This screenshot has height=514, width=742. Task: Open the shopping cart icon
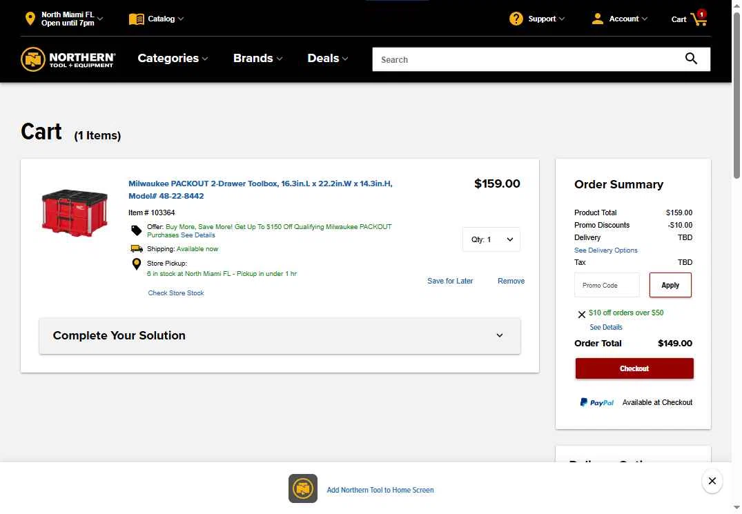[x=699, y=18]
